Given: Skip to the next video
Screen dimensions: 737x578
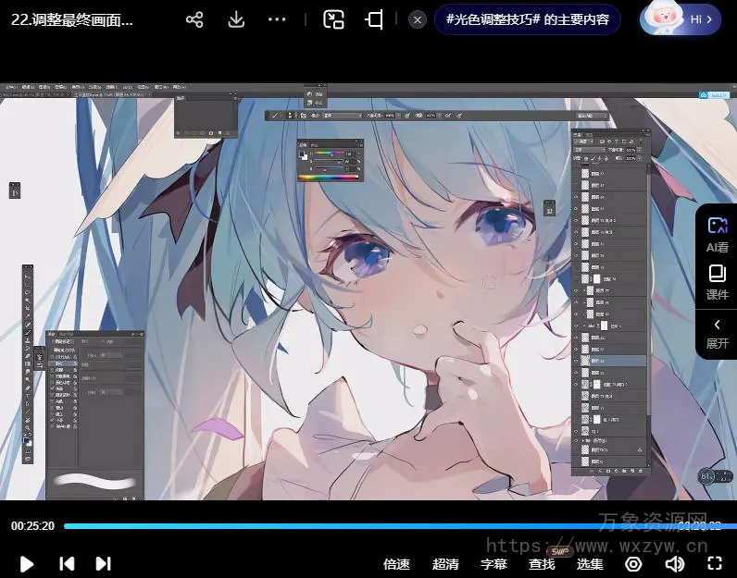Looking at the screenshot, I should pyautogui.click(x=103, y=563).
